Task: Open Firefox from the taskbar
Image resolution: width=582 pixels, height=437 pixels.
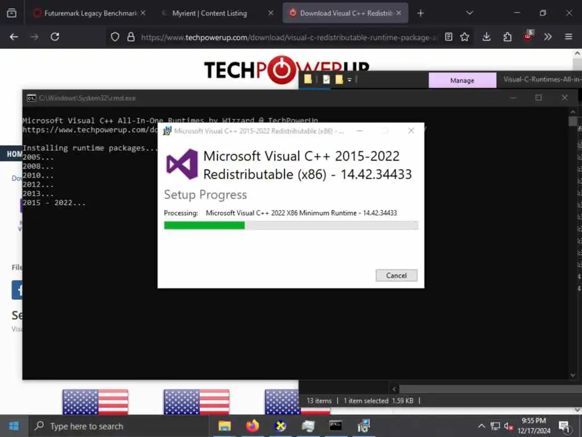Action: click(252, 426)
